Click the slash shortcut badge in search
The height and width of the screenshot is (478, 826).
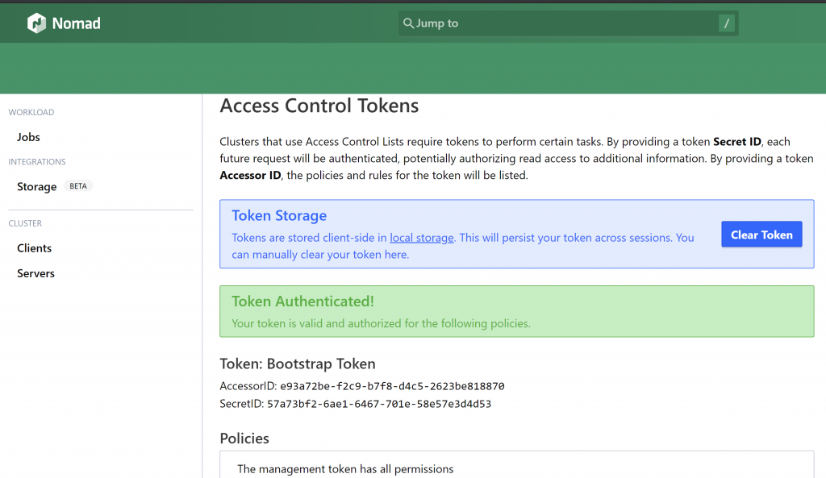pyautogui.click(x=726, y=23)
